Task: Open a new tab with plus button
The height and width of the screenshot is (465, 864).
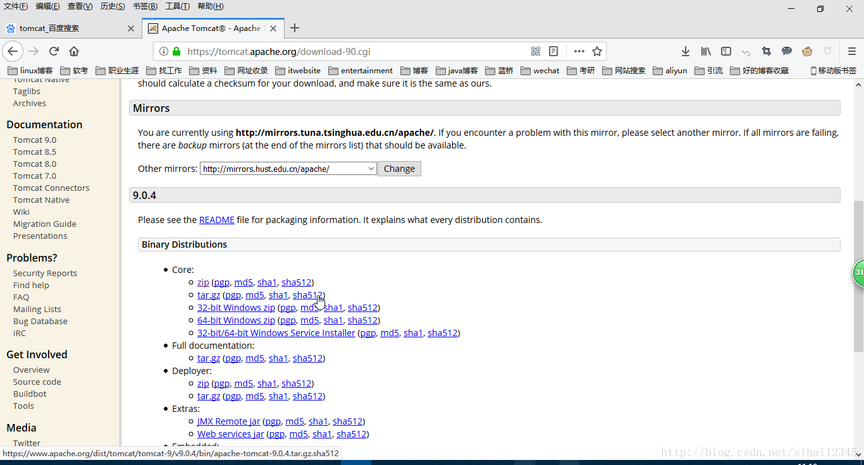Action: coord(295,28)
